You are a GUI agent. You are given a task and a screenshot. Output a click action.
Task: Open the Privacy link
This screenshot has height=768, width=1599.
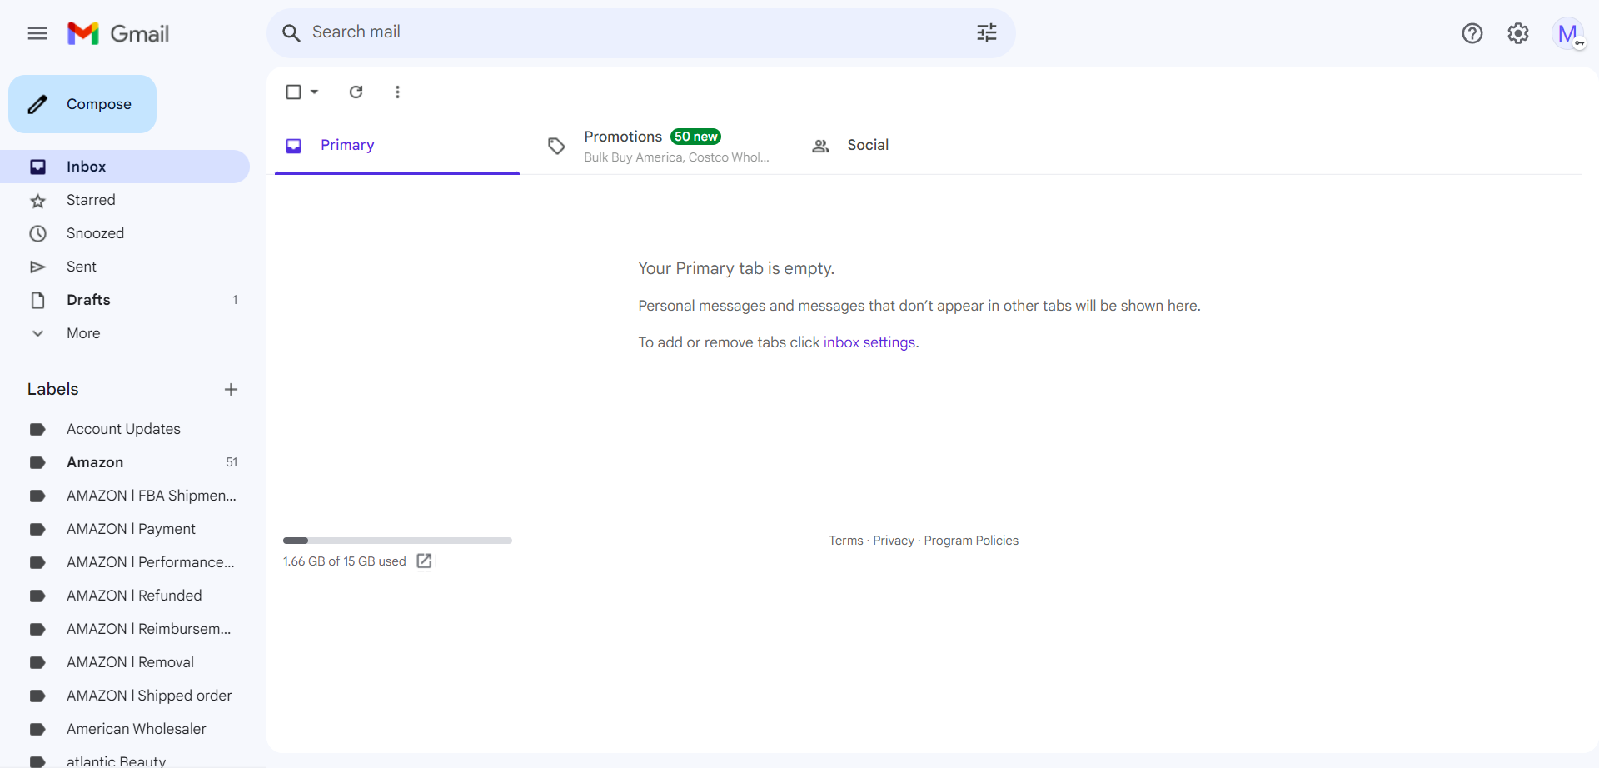point(894,541)
